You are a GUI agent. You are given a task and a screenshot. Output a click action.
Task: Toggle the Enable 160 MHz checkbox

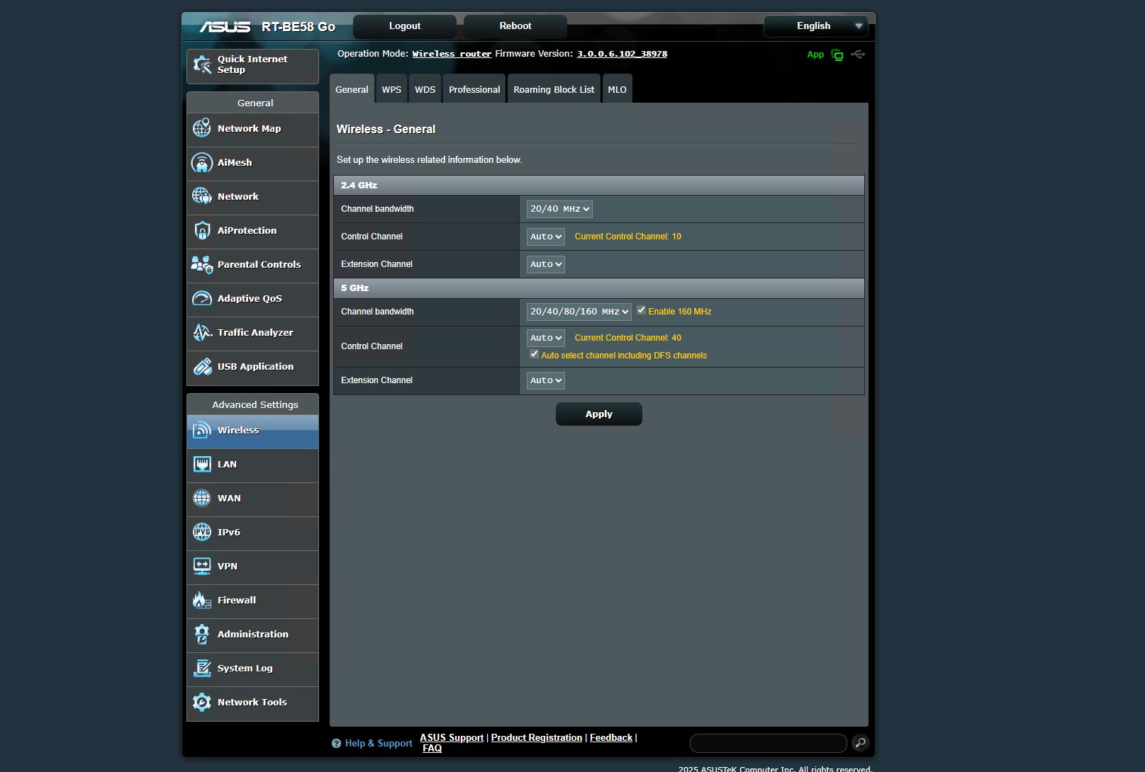pos(641,310)
